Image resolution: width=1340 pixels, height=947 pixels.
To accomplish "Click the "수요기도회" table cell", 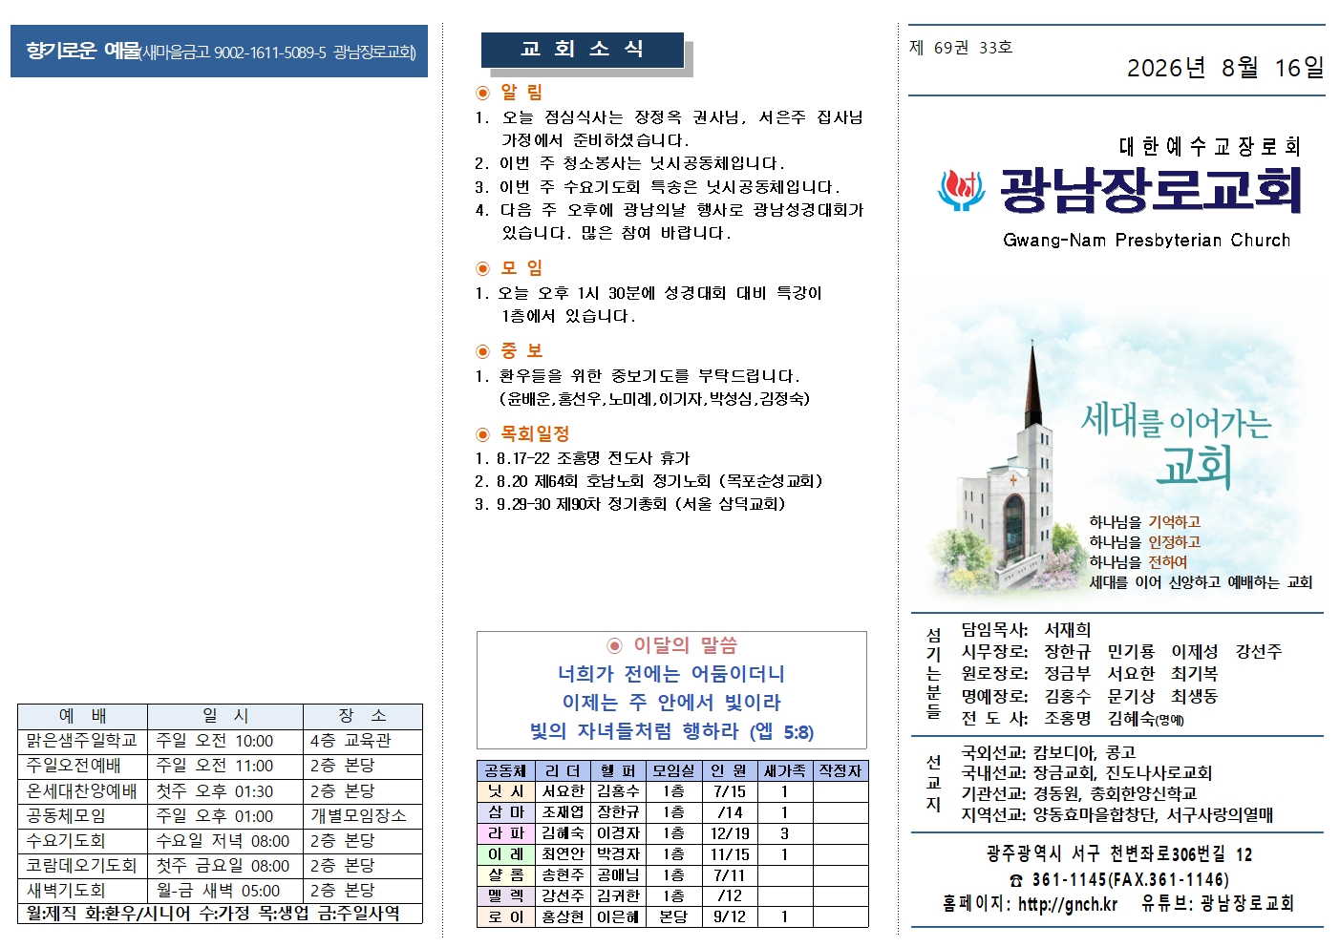I will (x=82, y=841).
